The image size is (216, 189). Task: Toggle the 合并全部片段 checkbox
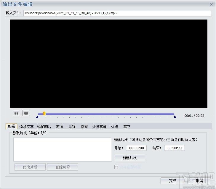[x=116, y=167]
